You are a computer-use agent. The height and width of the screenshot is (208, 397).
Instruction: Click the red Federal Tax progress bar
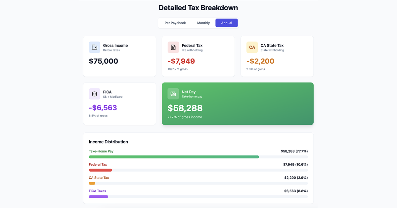click(x=100, y=170)
